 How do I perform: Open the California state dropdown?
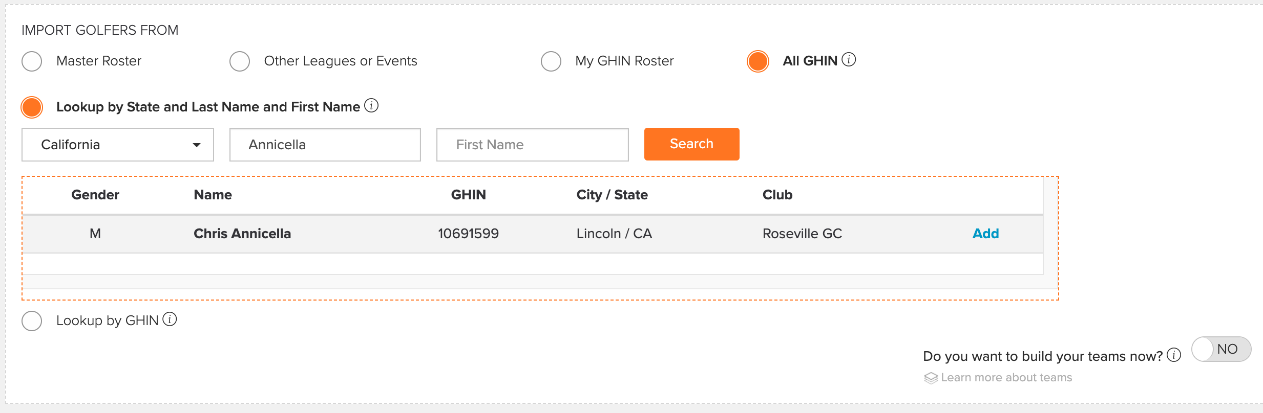(118, 145)
